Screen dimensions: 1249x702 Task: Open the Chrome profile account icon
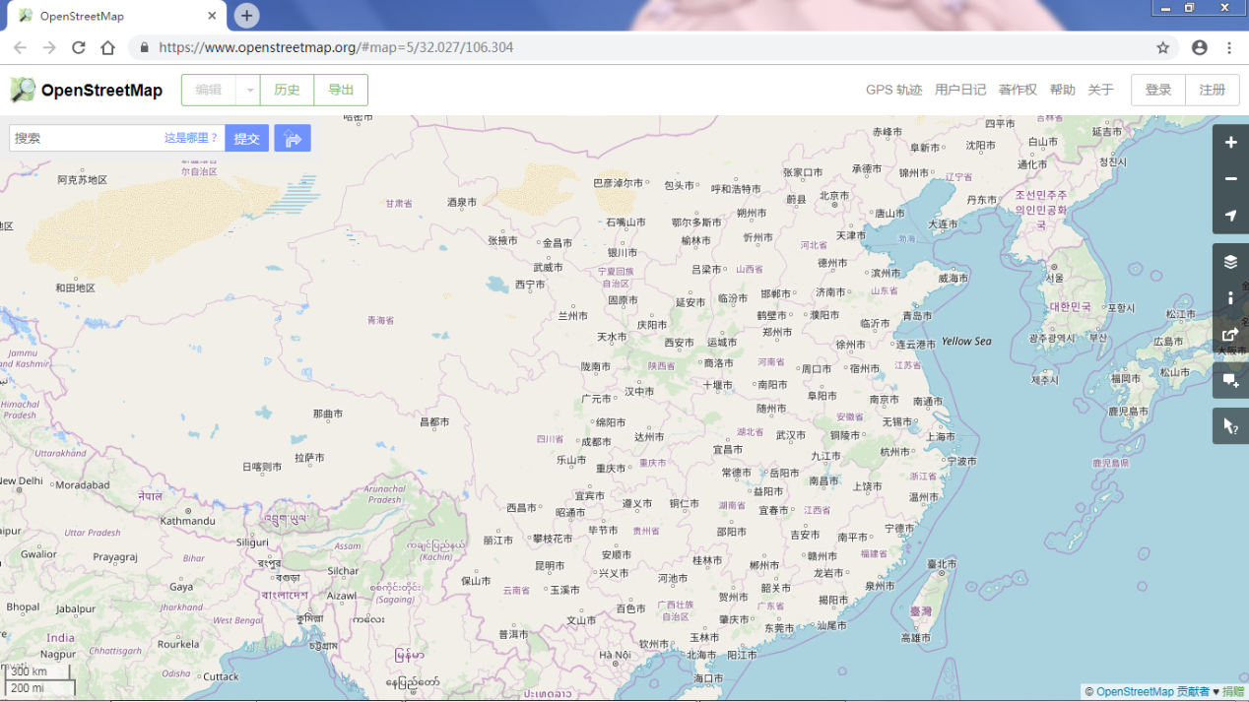point(1199,47)
